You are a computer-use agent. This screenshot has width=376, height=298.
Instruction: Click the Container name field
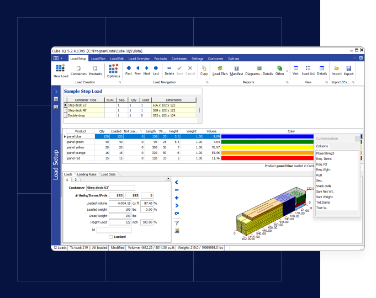pyautogui.click(x=110, y=188)
